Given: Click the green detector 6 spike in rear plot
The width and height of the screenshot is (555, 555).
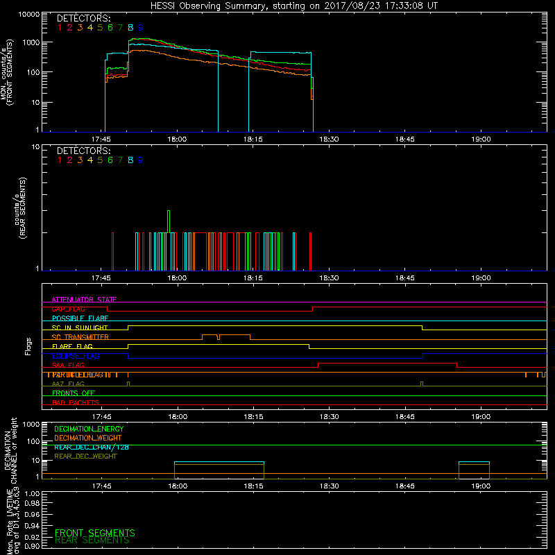Looking at the screenshot, I should [169, 221].
